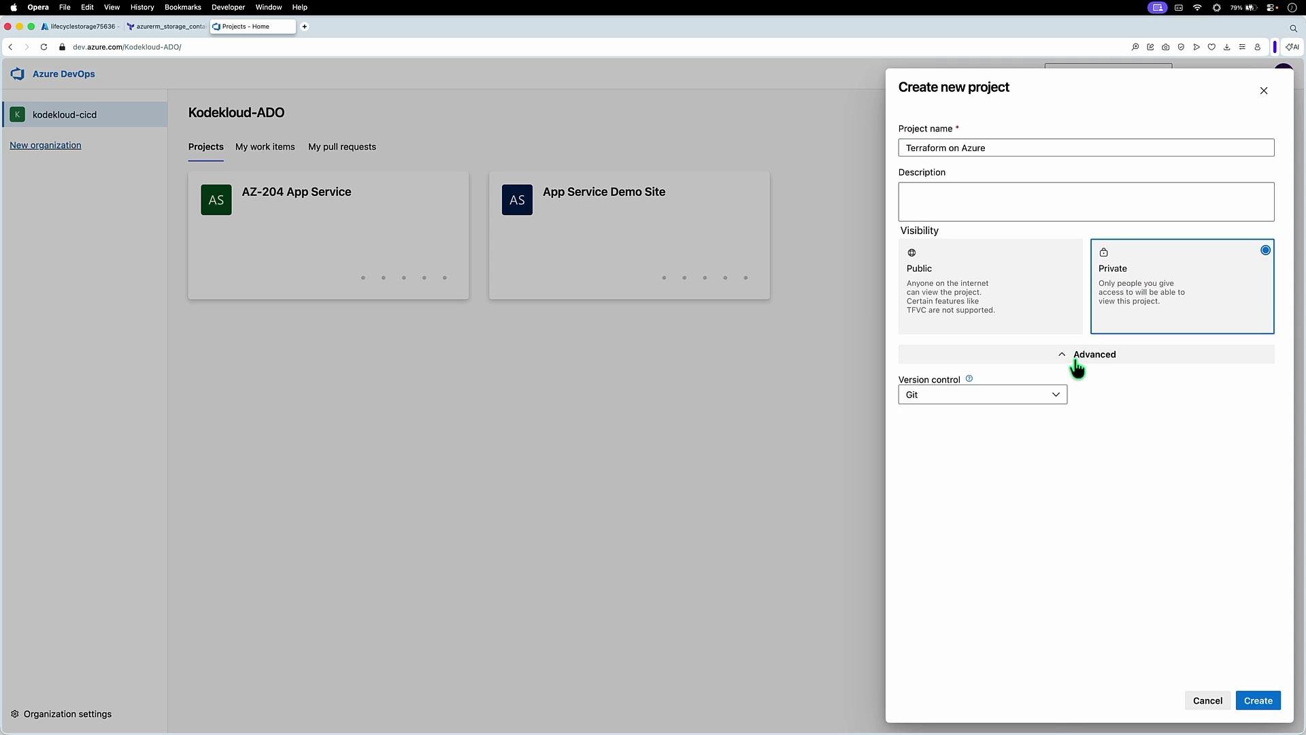The width and height of the screenshot is (1306, 735).
Task: Switch to My work items tab
Action: (265, 147)
